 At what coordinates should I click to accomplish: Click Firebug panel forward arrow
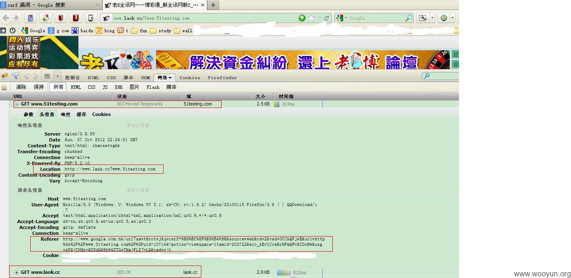coord(36,76)
